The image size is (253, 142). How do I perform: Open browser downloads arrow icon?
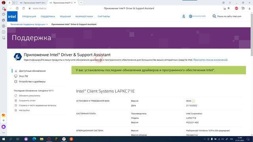pos(249,8)
